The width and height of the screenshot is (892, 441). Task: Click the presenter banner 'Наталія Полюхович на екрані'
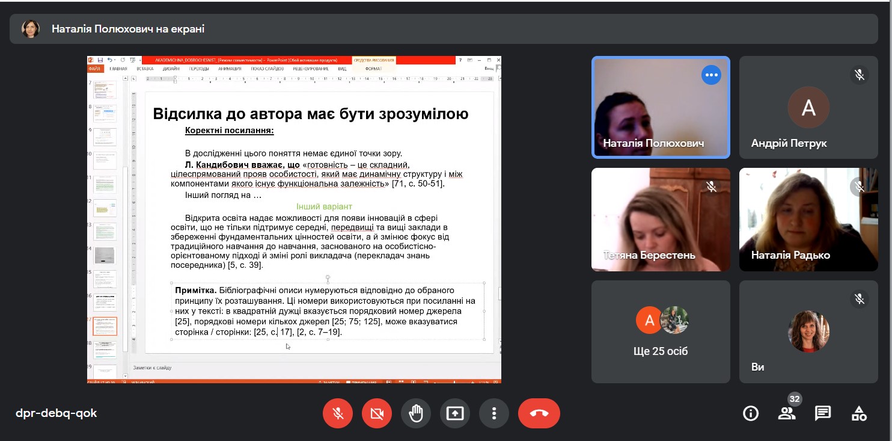128,29
